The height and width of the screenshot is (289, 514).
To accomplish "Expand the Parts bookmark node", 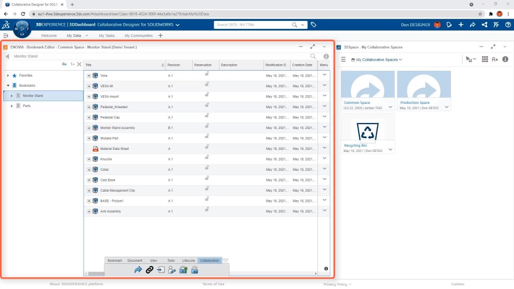I will coord(12,106).
